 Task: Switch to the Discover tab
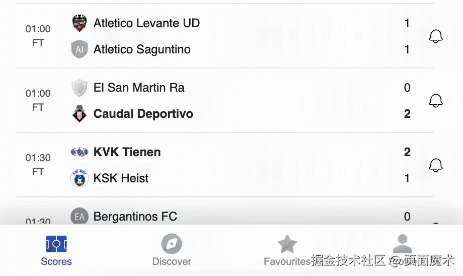click(x=172, y=251)
